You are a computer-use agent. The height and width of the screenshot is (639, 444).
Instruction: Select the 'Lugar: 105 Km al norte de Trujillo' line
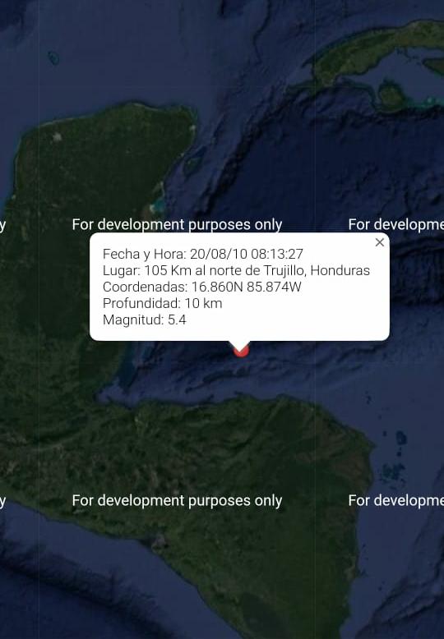pos(236,270)
